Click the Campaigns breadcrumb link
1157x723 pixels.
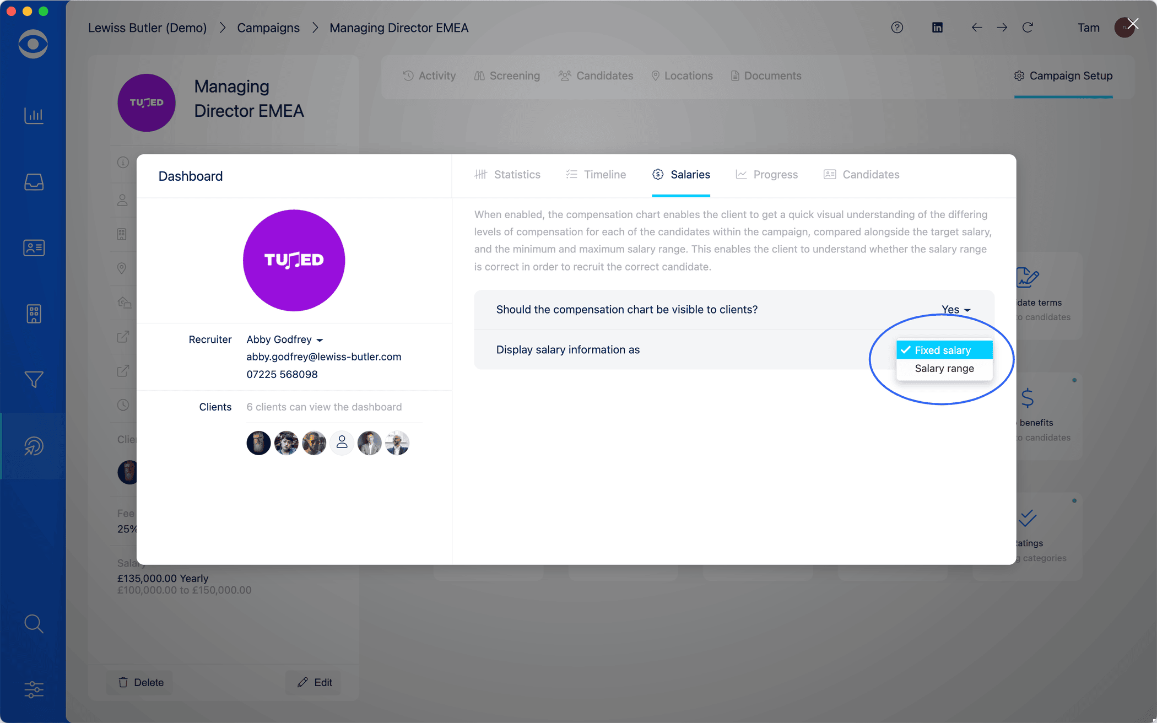point(268,28)
